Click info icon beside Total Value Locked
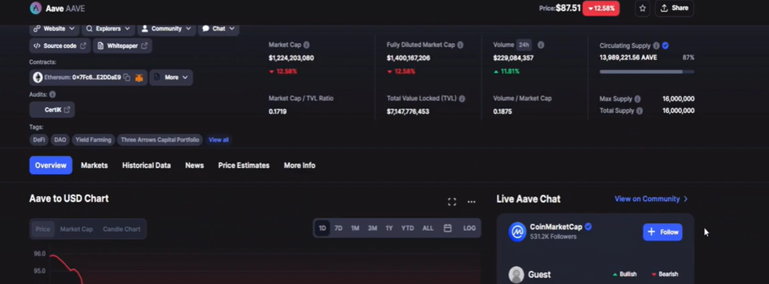The image size is (769, 284). tap(462, 98)
